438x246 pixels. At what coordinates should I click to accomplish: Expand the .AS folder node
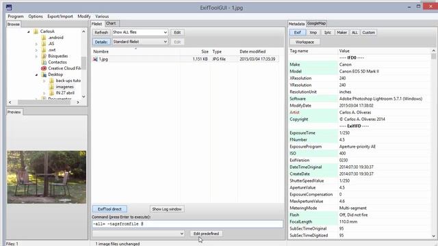pos(36,44)
